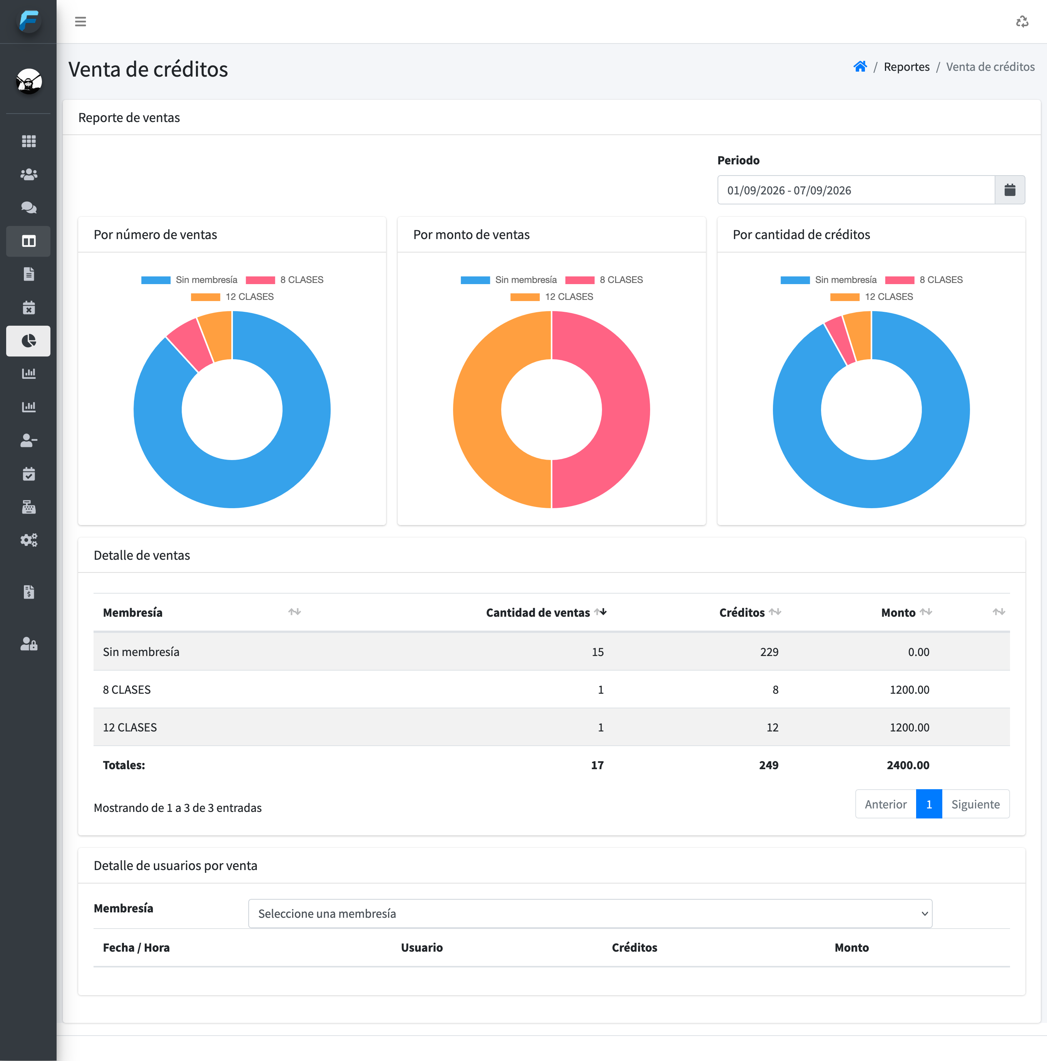Open the user minus sidebar icon
1047x1061 pixels.
28,440
